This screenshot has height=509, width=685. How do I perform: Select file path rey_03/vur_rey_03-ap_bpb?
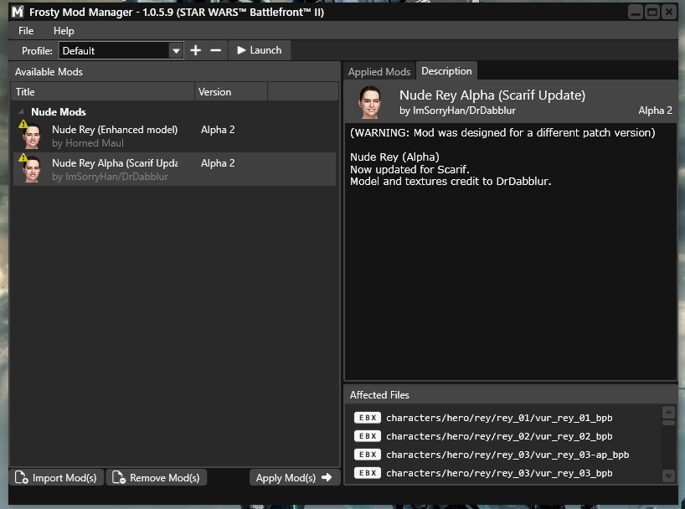pos(507,455)
